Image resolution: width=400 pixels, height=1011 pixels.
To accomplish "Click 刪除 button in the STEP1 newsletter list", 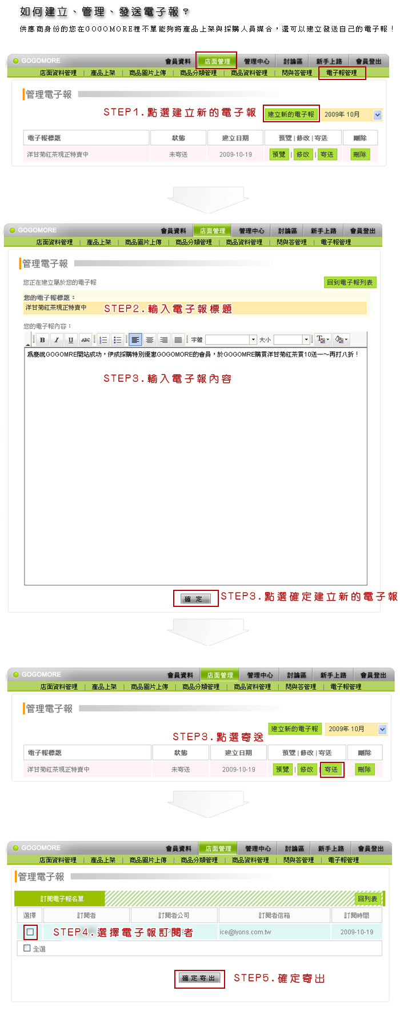I will pos(360,154).
